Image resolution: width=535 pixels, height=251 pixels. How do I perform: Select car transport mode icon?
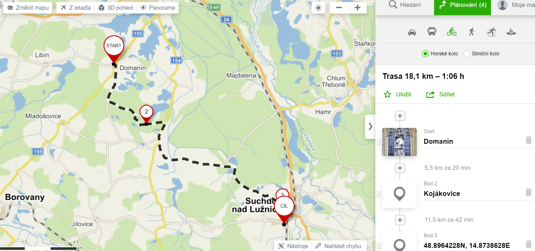pos(412,32)
